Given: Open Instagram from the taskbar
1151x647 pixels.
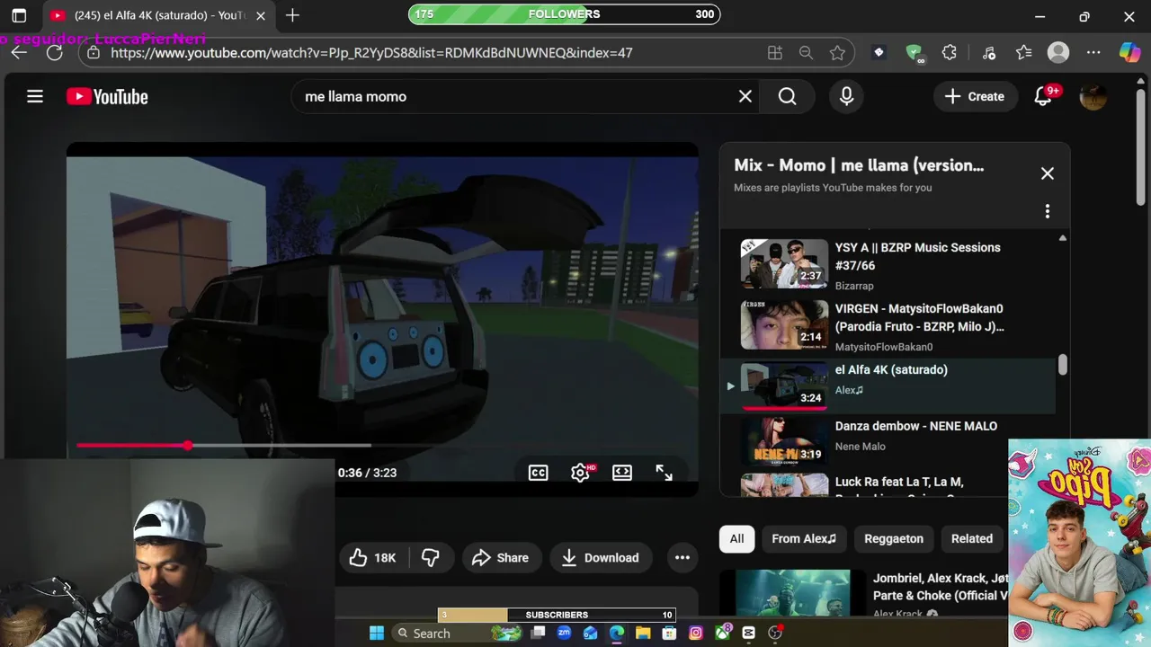Looking at the screenshot, I should pos(696,633).
